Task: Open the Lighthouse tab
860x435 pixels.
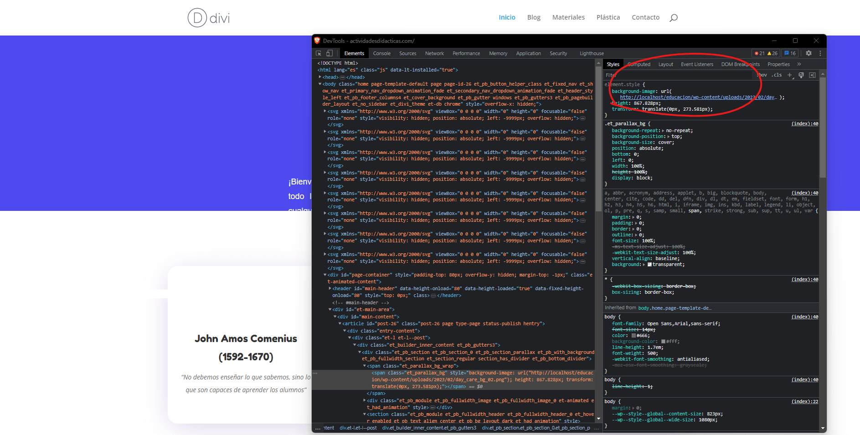Action: (x=592, y=53)
